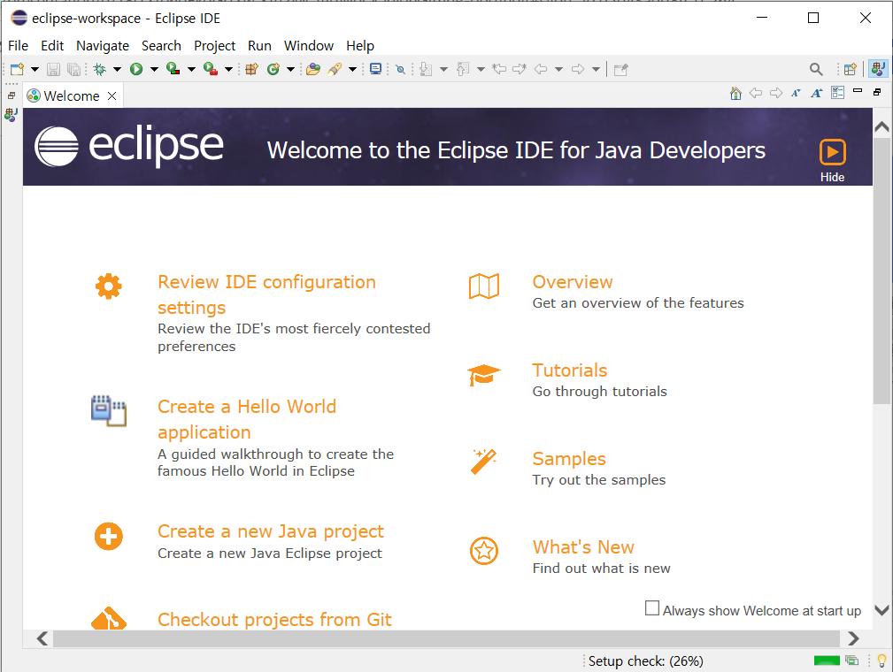This screenshot has height=672, width=893.
Task: Expand the Previous Annotation dropdown arrow
Action: tap(481, 70)
